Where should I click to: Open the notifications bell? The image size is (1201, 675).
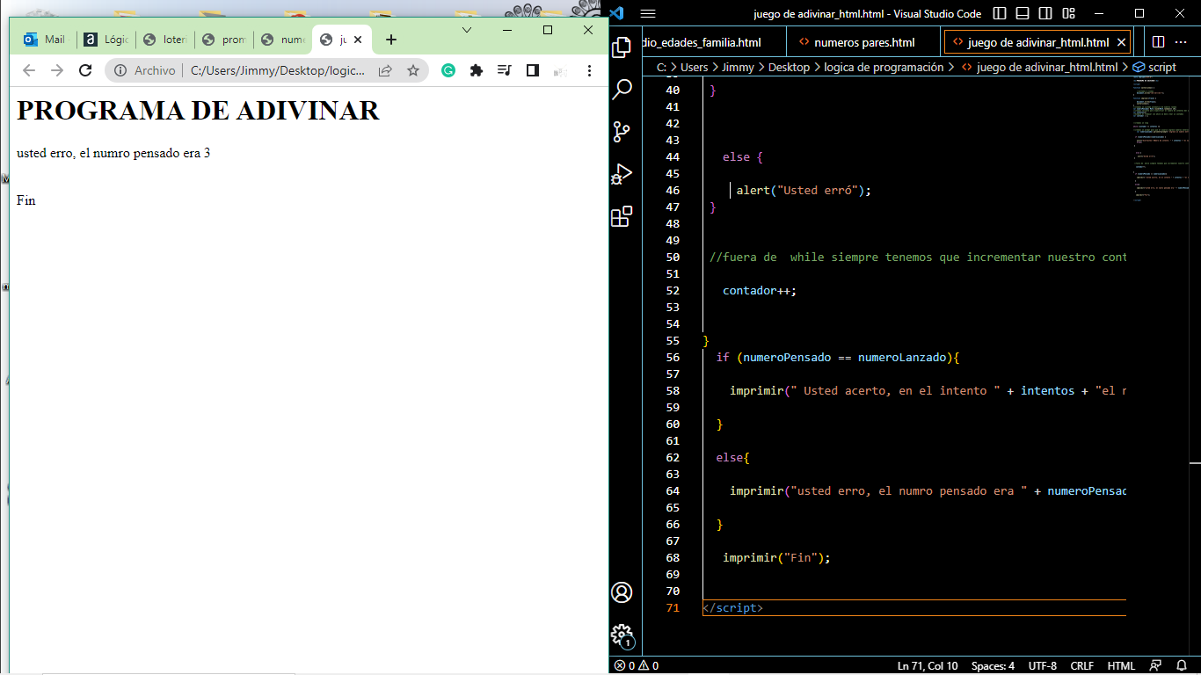point(1182,666)
